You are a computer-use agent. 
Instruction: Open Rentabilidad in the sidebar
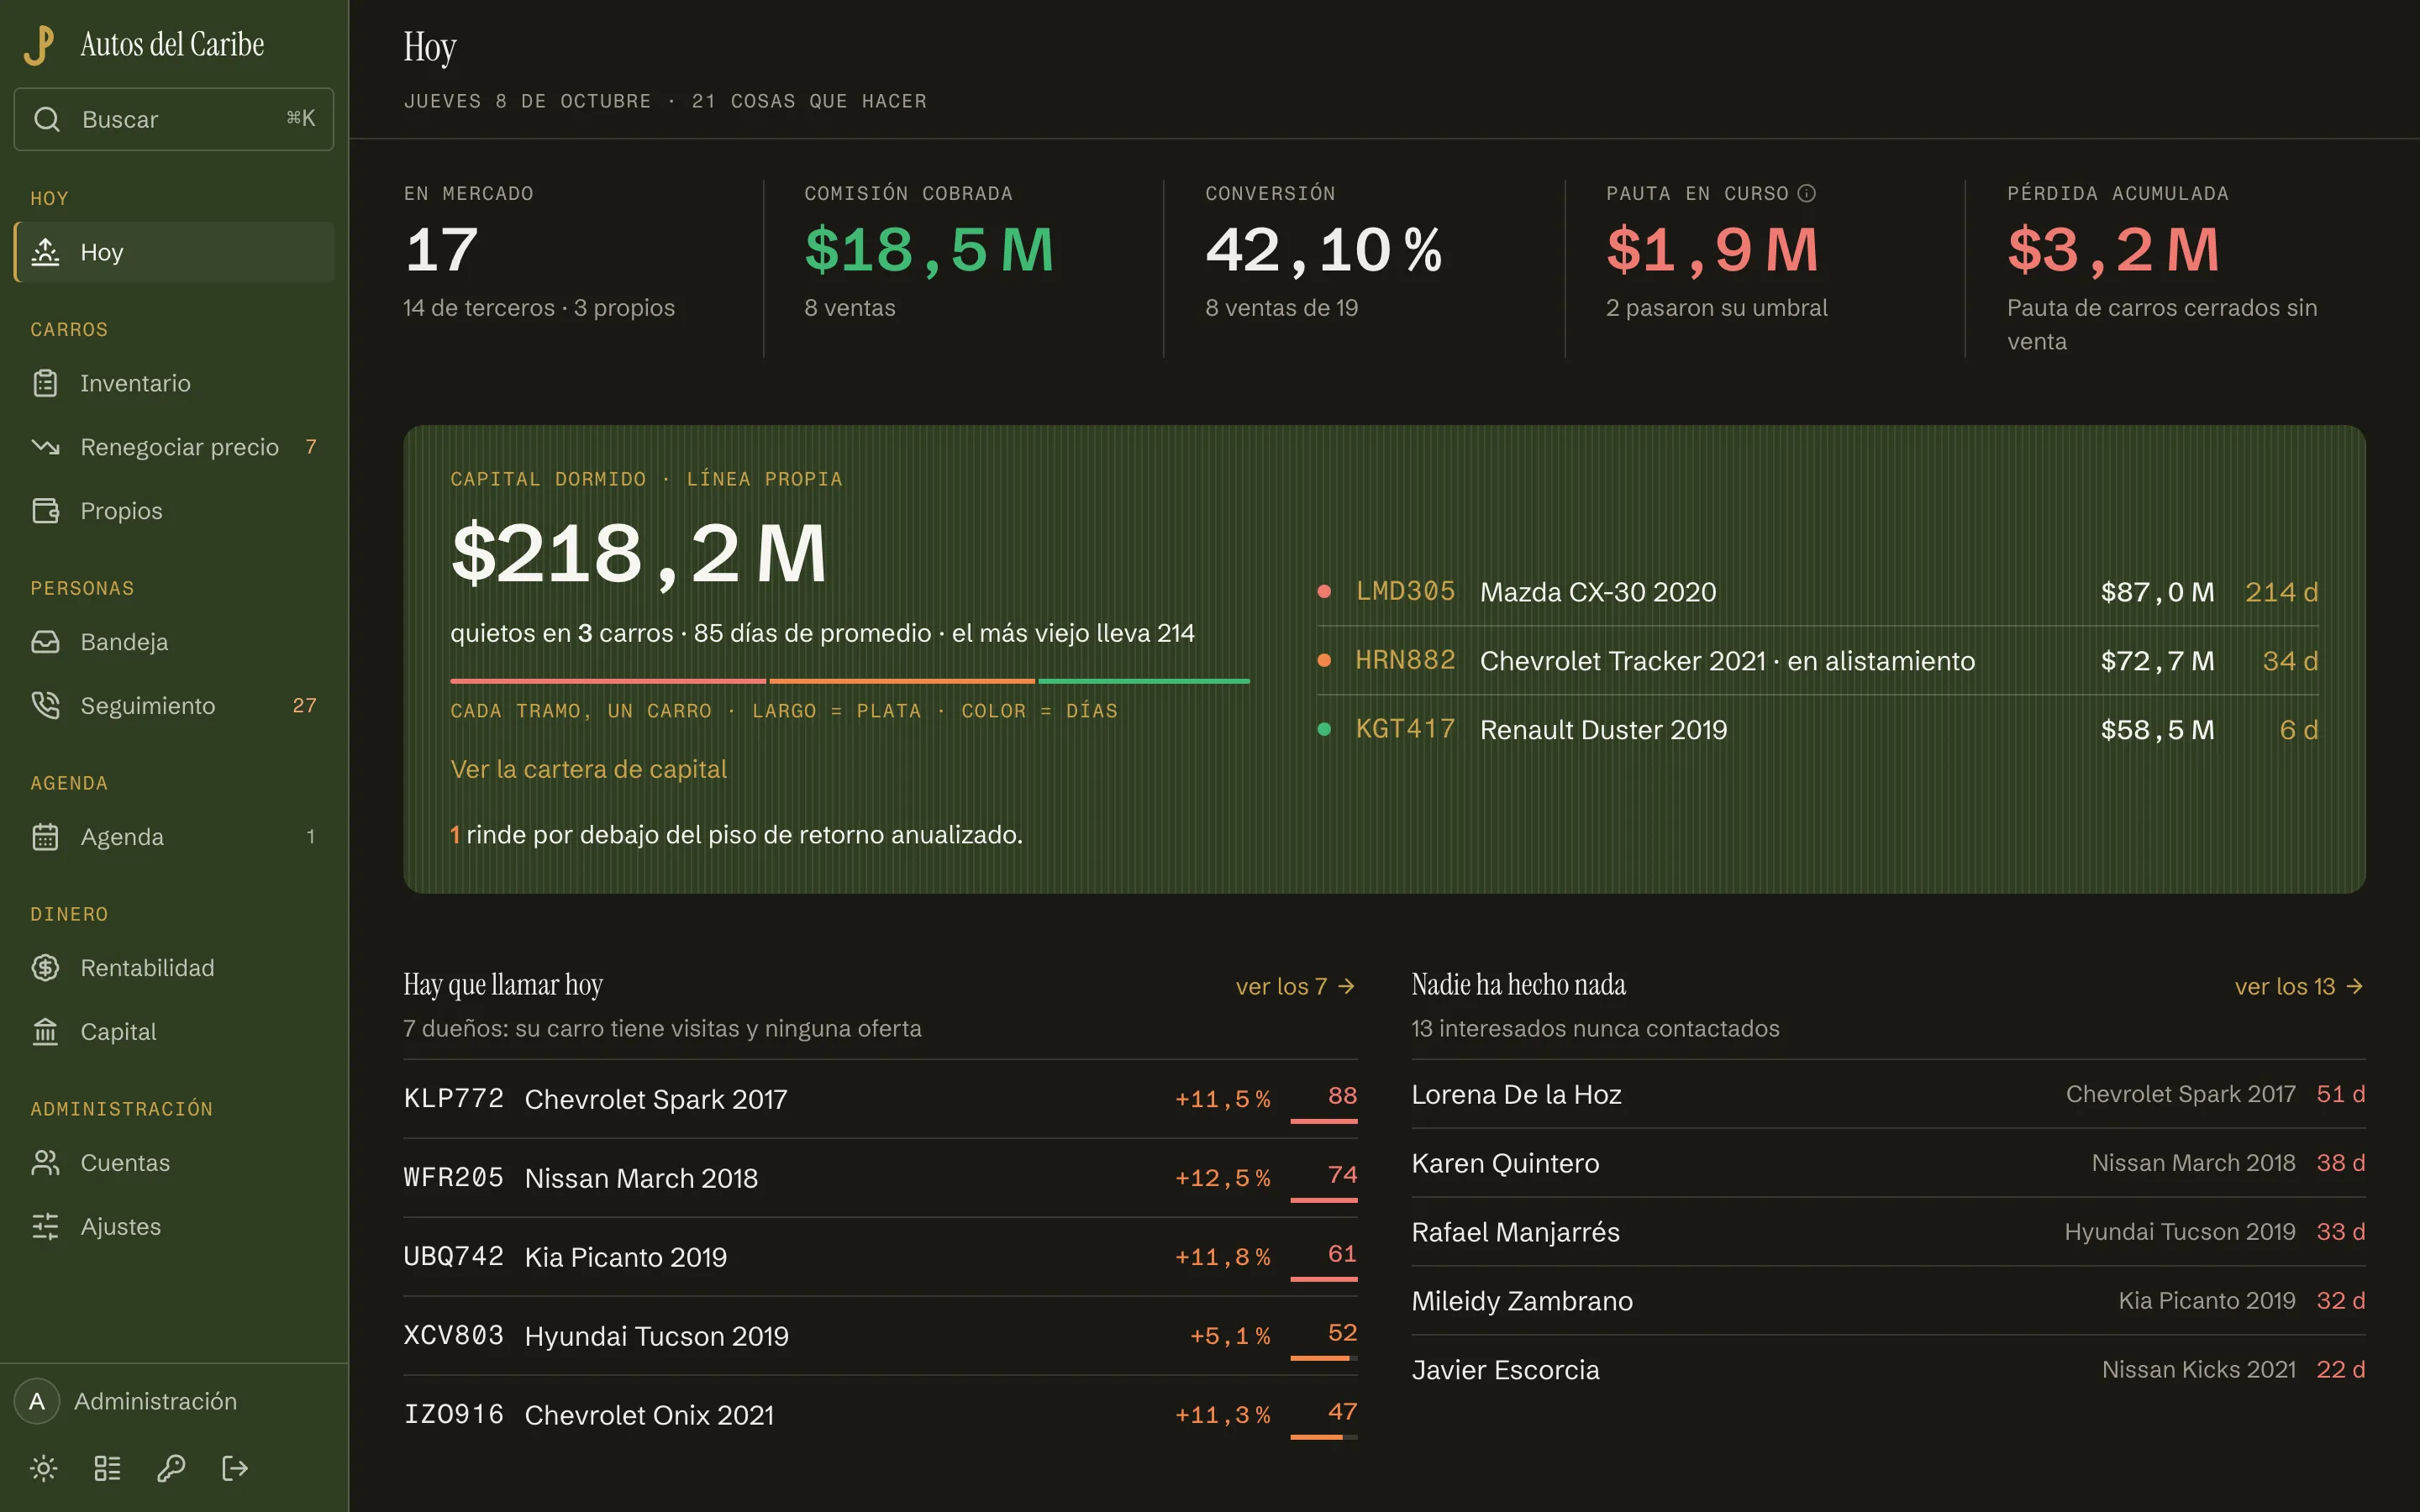click(x=174, y=968)
